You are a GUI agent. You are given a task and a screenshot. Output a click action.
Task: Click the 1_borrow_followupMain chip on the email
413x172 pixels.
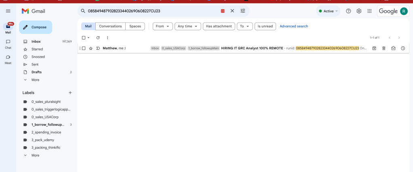pyautogui.click(x=204, y=48)
